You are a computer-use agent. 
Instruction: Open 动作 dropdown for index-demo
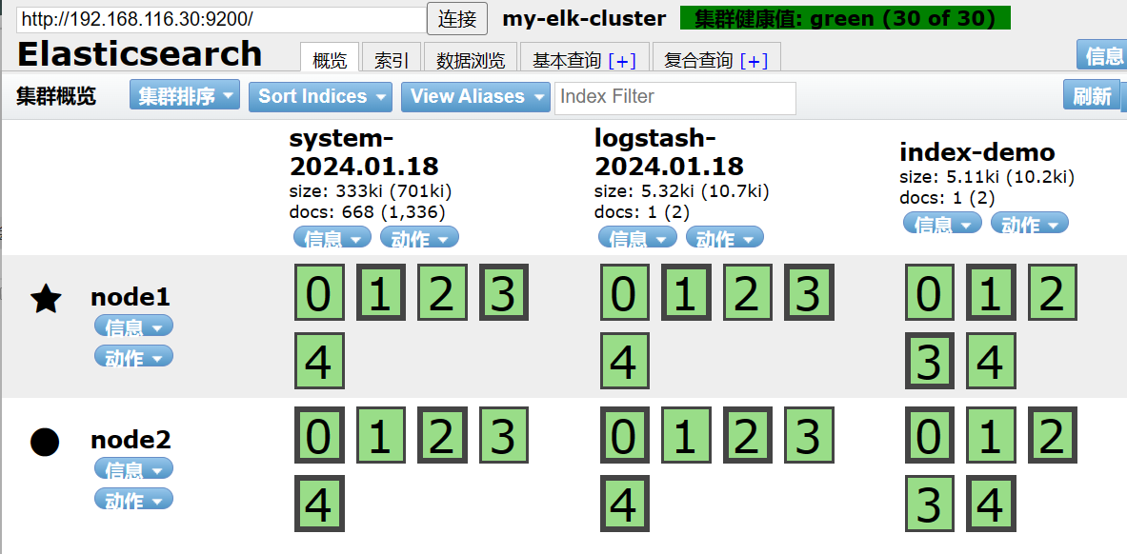click(1029, 224)
